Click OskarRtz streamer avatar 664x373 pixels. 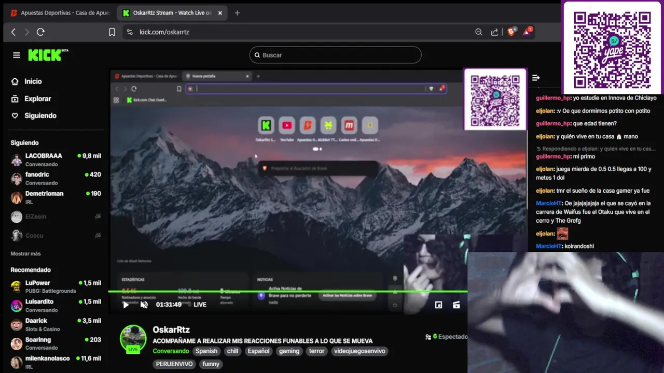click(x=133, y=338)
